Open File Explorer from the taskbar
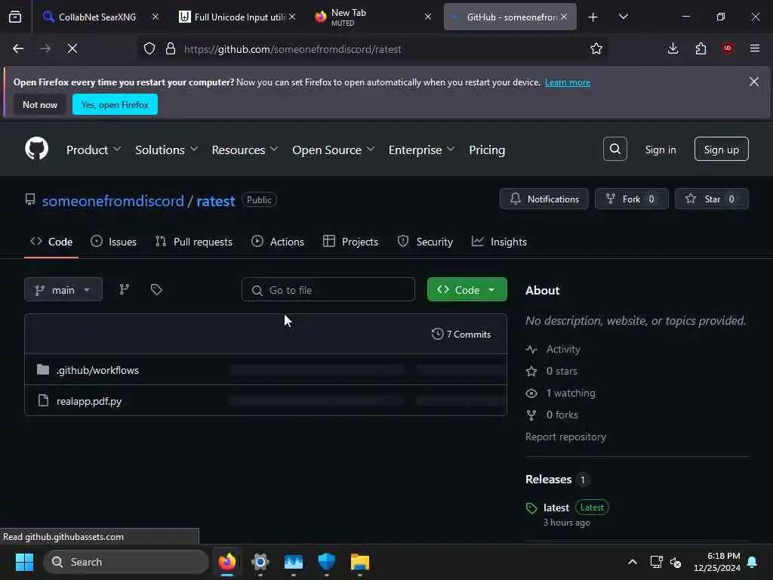This screenshot has width=773, height=580. tap(360, 562)
